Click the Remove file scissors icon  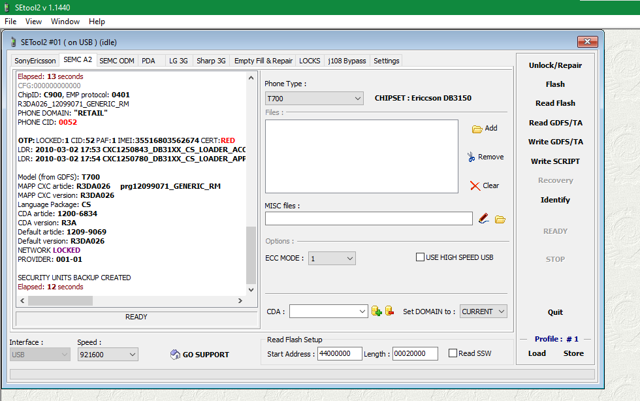point(471,157)
